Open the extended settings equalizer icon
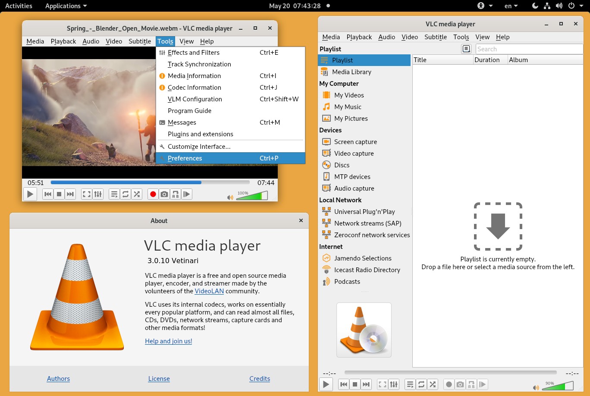The height and width of the screenshot is (396, 590). pos(98,194)
